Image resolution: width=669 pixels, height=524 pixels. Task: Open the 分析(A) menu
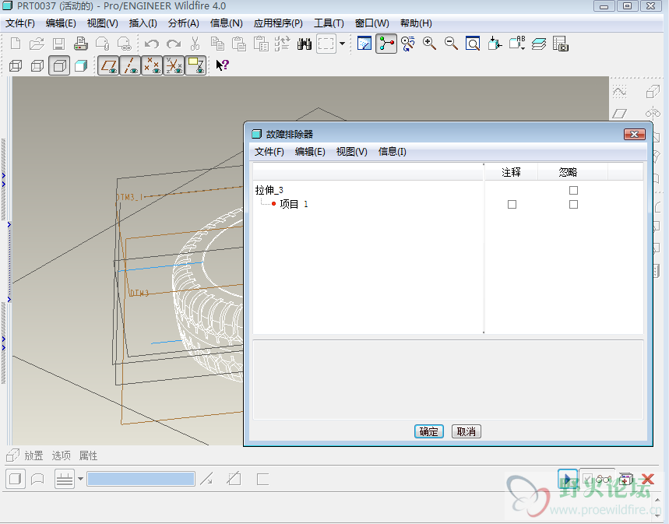[184, 23]
